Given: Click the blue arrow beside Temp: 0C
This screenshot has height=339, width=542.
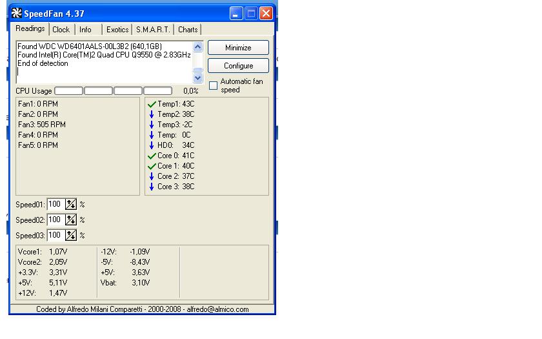Looking at the screenshot, I should click(x=152, y=135).
